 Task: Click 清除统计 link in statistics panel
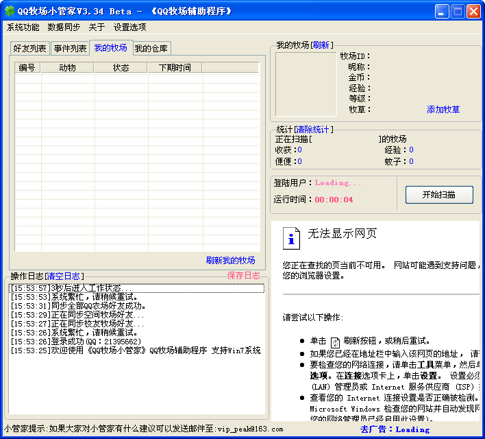pyautogui.click(x=312, y=130)
